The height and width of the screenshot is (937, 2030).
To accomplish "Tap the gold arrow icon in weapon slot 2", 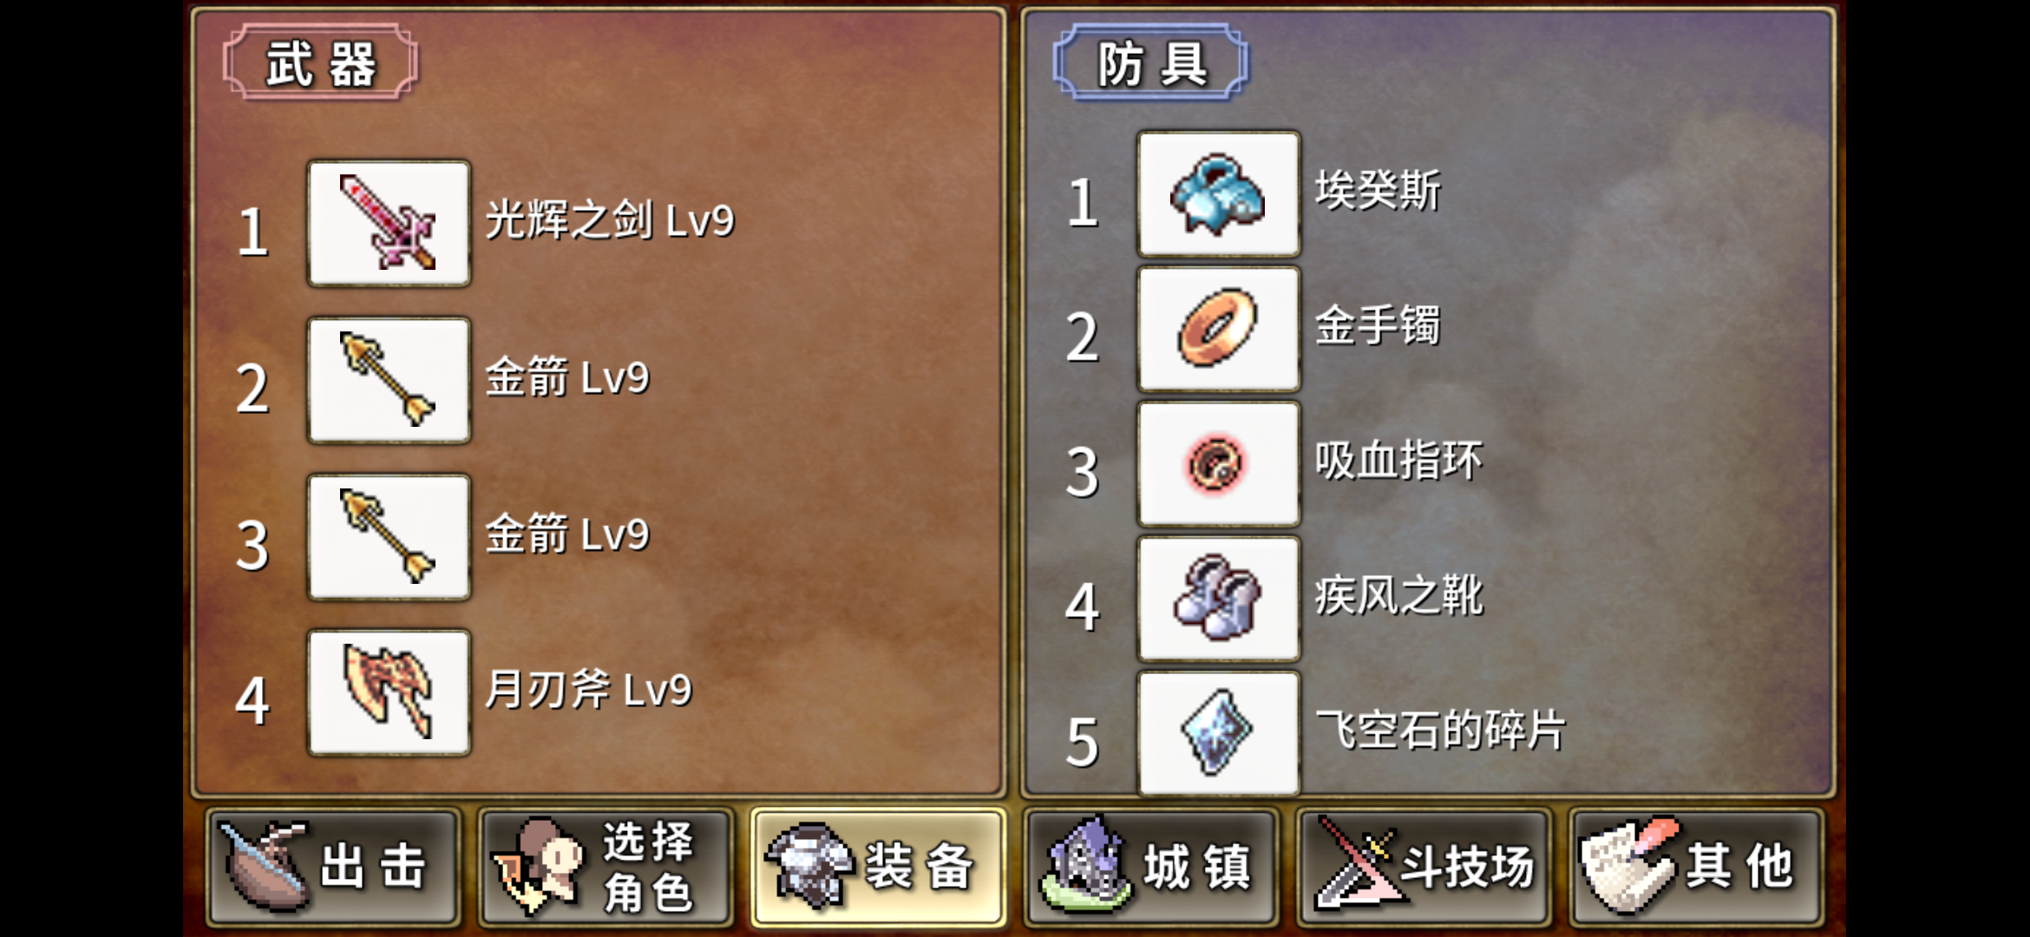I will click(x=389, y=380).
